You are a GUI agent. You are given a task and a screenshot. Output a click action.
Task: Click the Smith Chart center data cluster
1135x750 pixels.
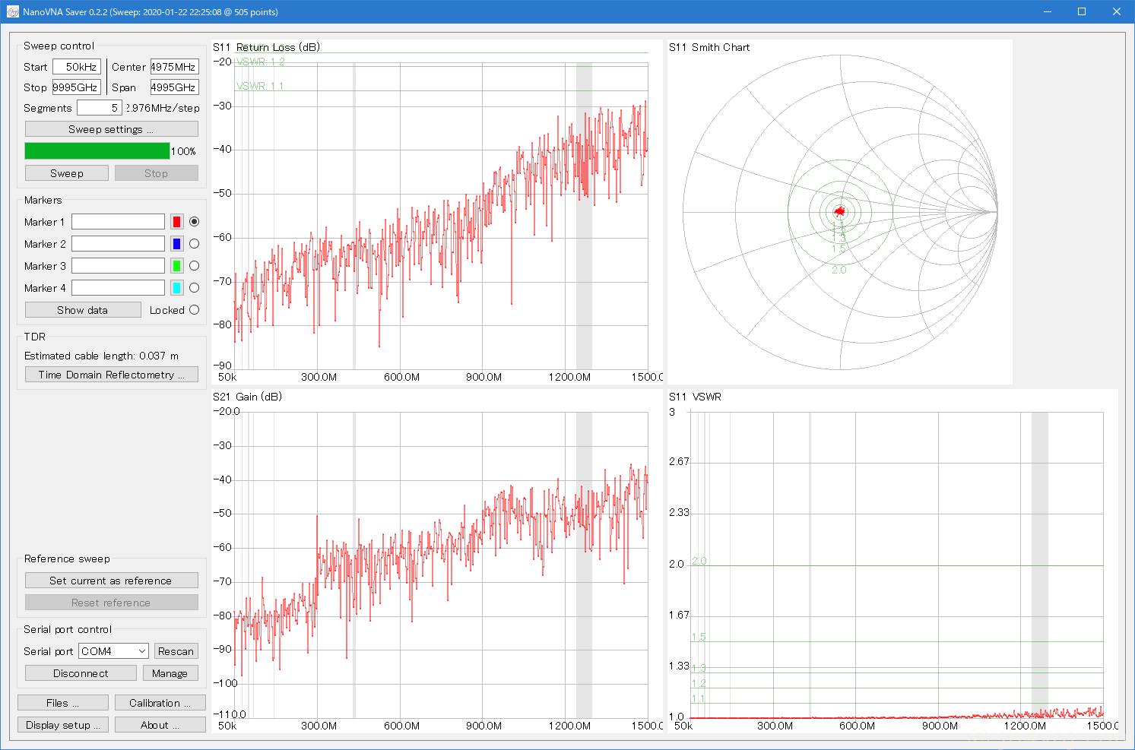839,212
